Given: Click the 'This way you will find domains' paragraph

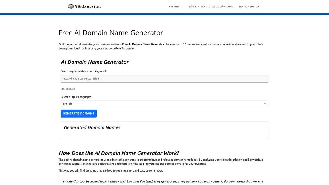Looking at the screenshot, I should [110, 170].
